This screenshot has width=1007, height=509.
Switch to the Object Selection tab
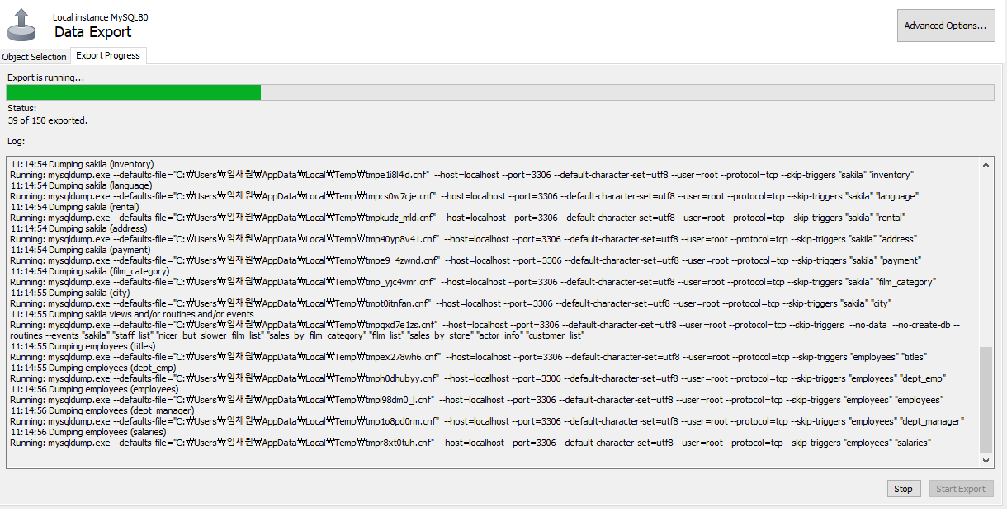point(34,56)
